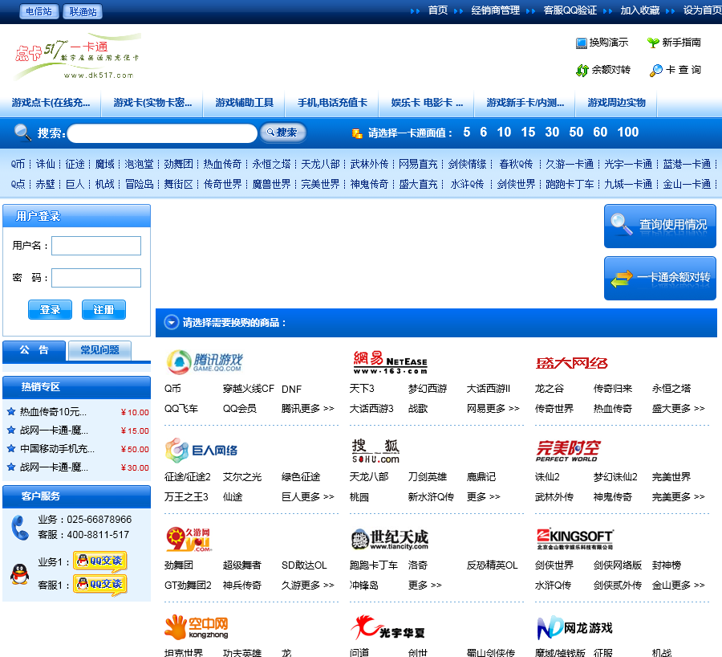Switch to the 公告 tab

click(x=34, y=350)
